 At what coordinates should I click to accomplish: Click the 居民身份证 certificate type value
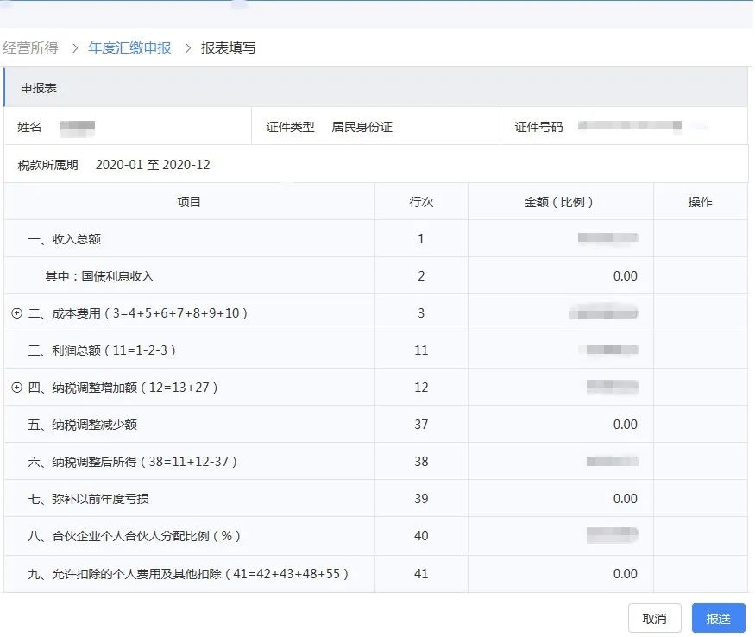pos(362,127)
